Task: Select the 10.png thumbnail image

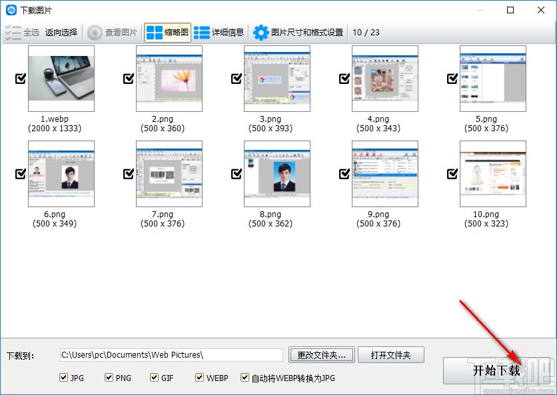Action: pyautogui.click(x=492, y=174)
